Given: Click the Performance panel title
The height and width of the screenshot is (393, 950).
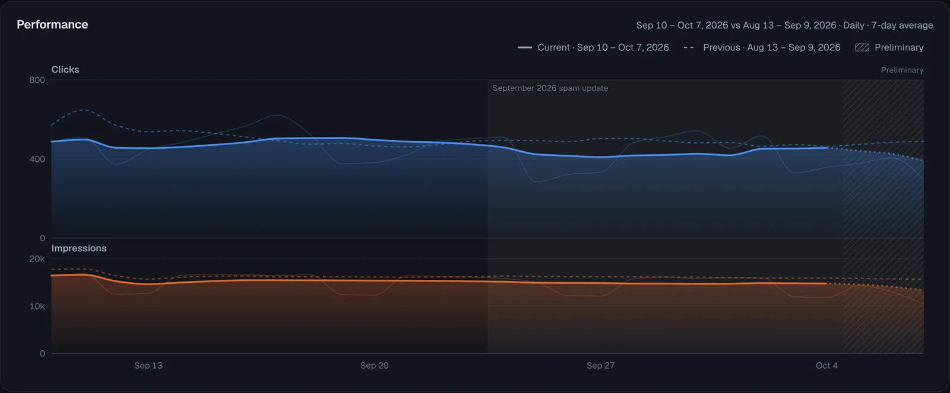Looking at the screenshot, I should click(x=52, y=24).
